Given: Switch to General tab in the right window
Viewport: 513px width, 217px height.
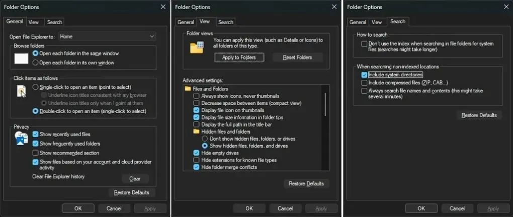Looking at the screenshot, I should (x=358, y=22).
